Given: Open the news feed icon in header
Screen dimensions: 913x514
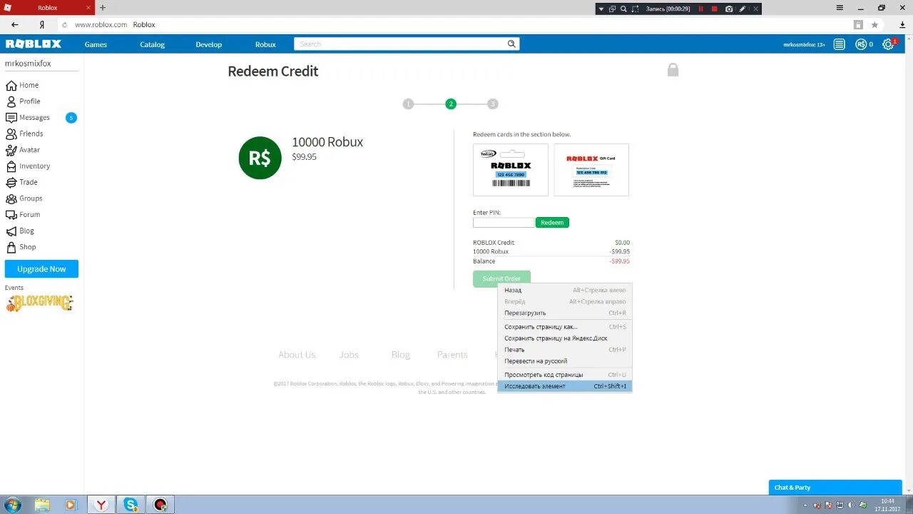Looking at the screenshot, I should (x=840, y=44).
